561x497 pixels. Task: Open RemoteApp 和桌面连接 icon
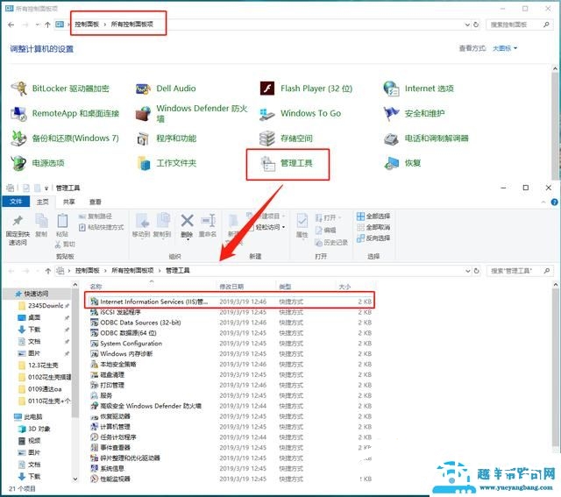(x=18, y=113)
